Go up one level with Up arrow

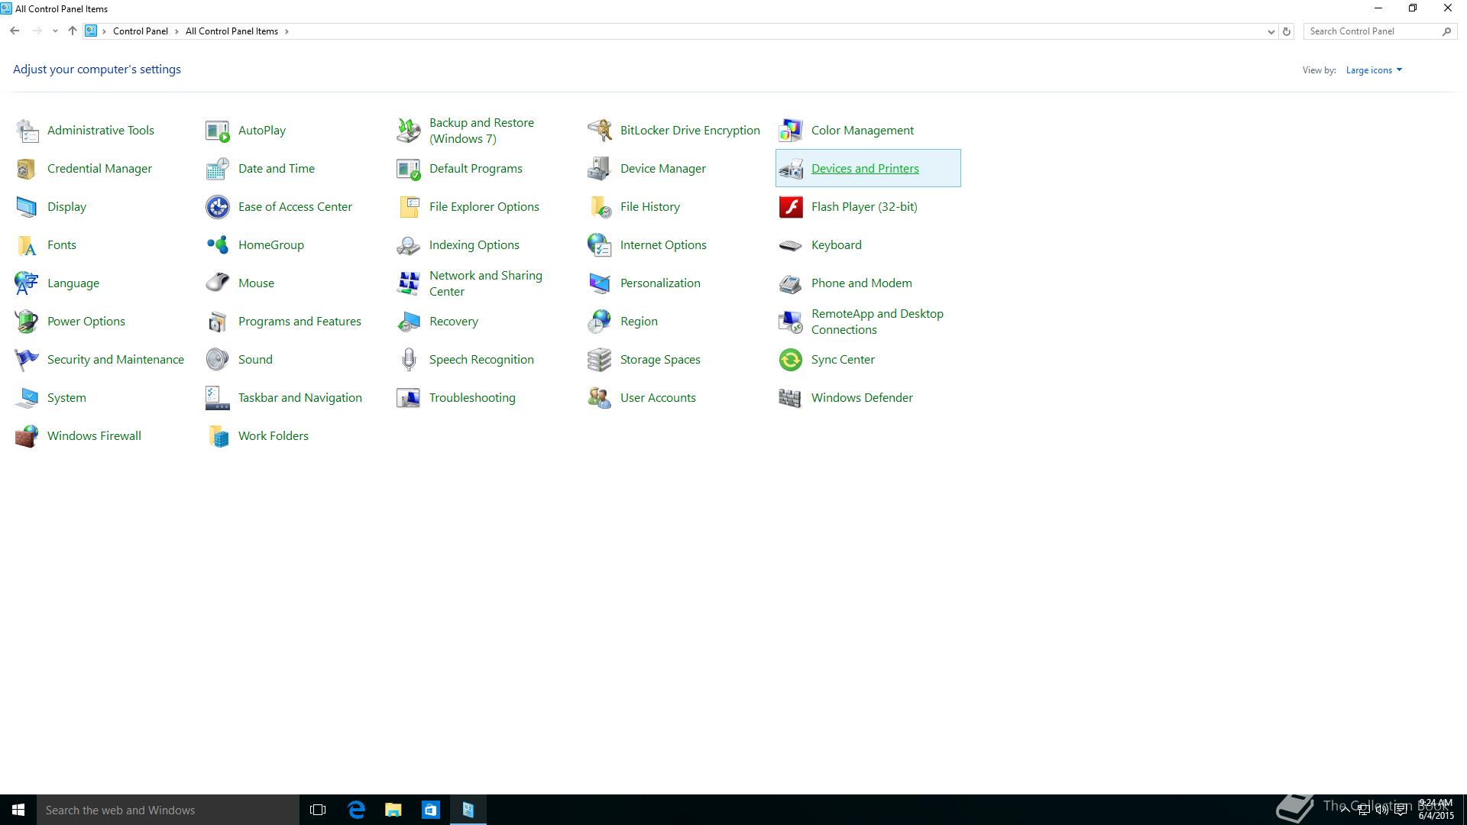(x=72, y=31)
